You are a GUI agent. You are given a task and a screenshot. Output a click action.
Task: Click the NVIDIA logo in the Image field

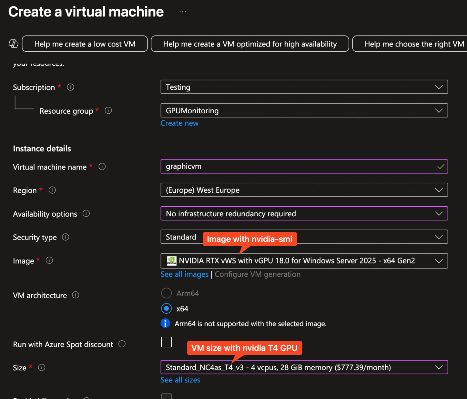[171, 260]
